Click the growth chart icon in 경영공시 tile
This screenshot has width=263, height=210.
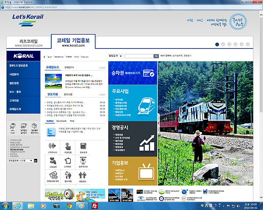(x=147, y=143)
